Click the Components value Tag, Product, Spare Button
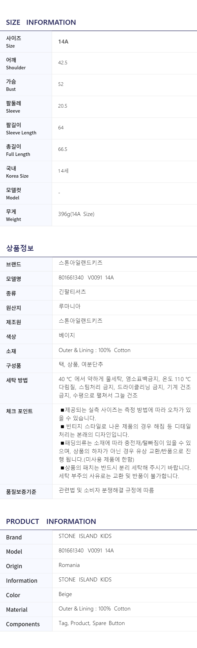This screenshot has width=197, height=648. coord(92,623)
